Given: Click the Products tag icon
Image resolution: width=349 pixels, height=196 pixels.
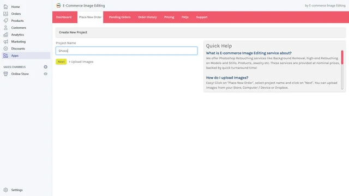Looking at the screenshot, I should [5, 21].
